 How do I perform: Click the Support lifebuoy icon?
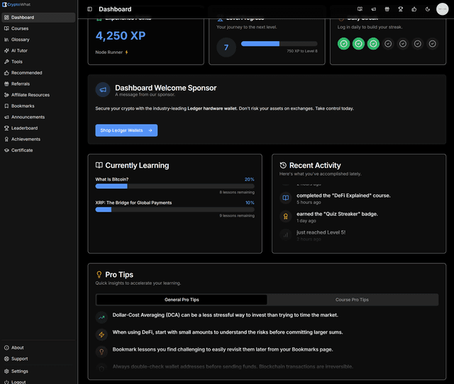(x=6, y=358)
